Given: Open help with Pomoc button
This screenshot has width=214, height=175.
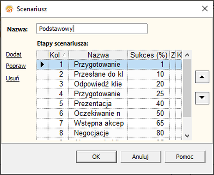Looking at the screenshot, I should tap(185, 157).
